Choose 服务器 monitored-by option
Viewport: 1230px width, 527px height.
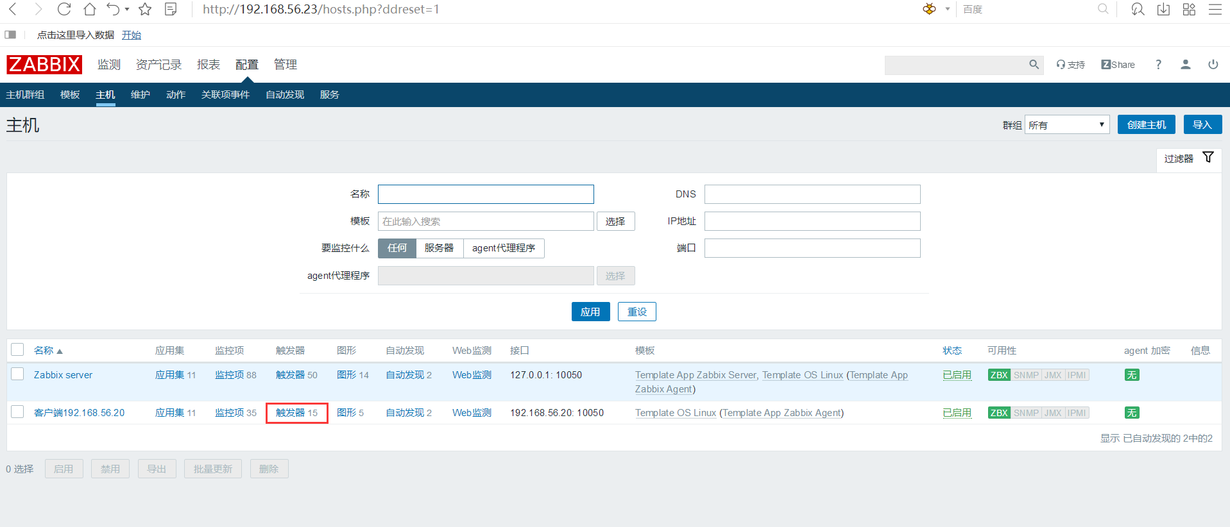(440, 248)
